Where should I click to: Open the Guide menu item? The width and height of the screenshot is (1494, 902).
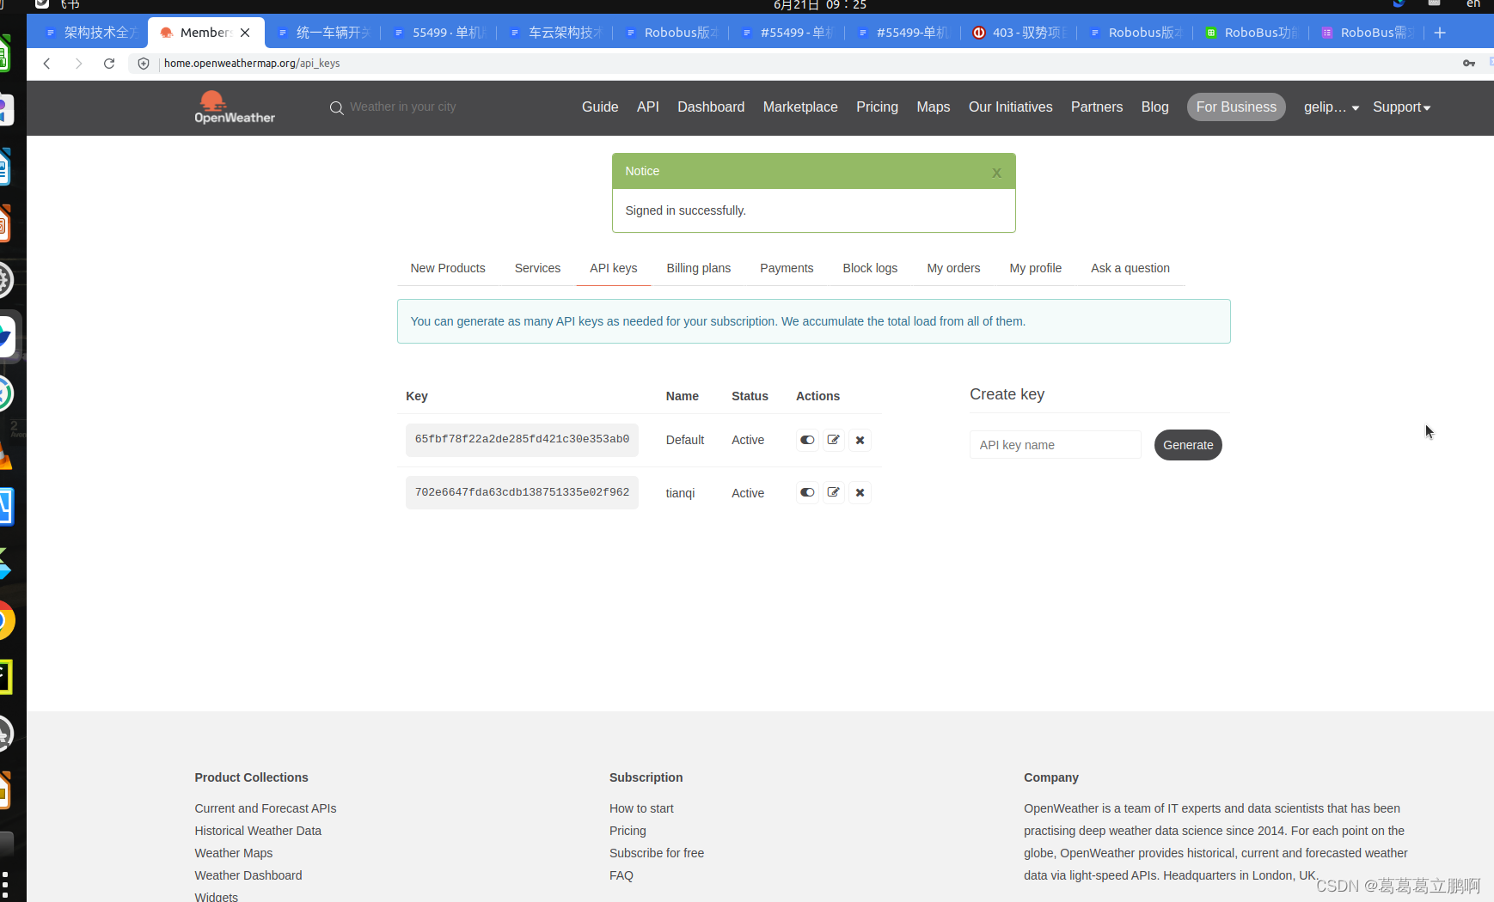(x=600, y=107)
